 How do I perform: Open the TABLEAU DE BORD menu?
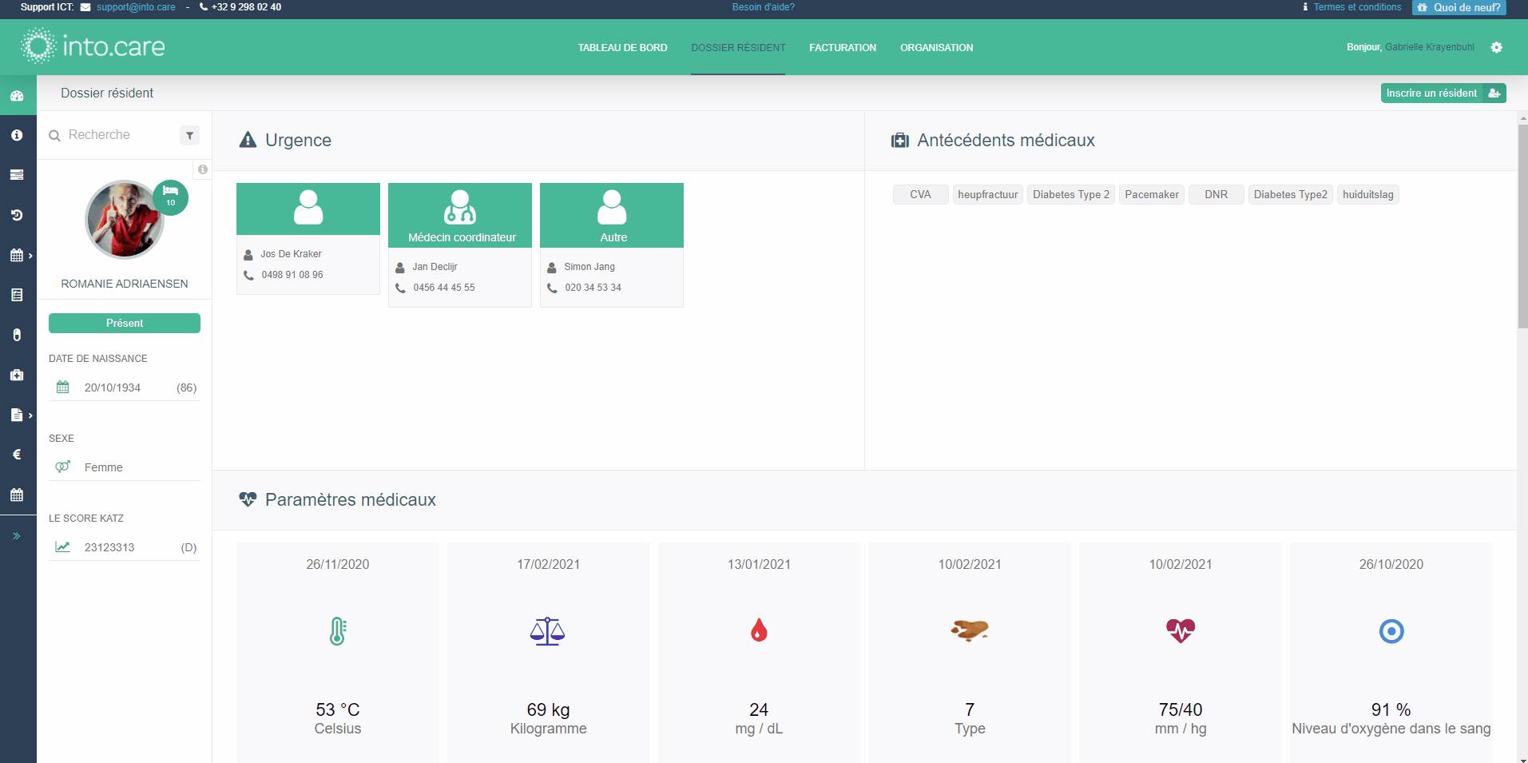622,48
